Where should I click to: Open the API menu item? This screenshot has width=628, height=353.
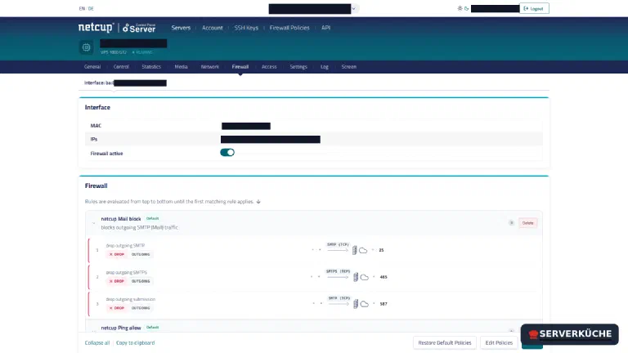325,28
